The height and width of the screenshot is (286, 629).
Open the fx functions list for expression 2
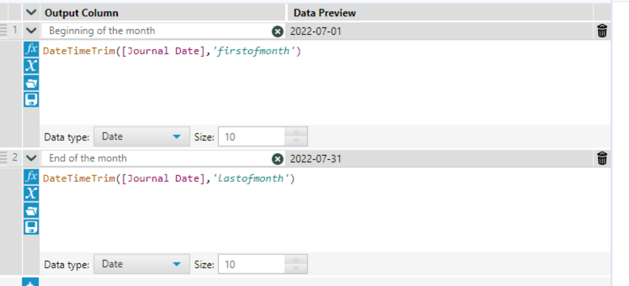[31, 178]
